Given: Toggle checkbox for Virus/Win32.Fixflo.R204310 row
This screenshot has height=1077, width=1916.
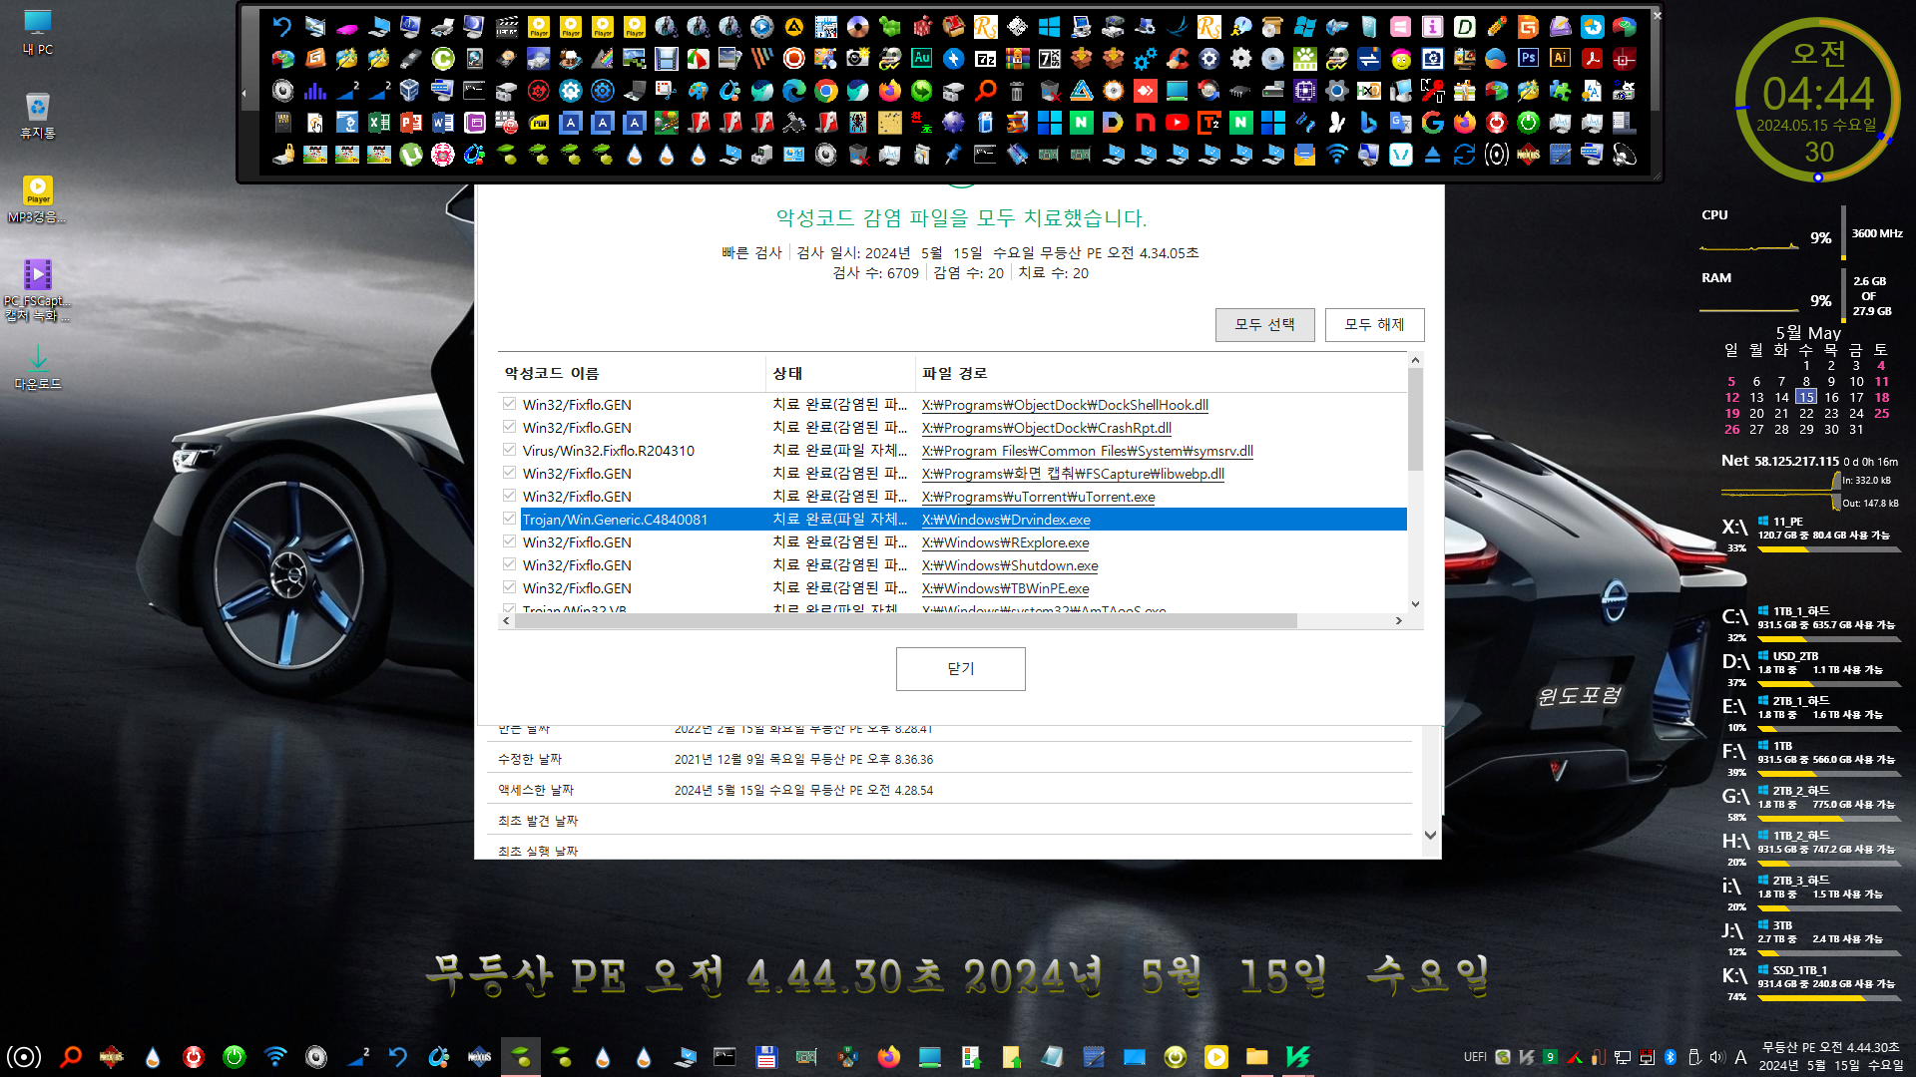Looking at the screenshot, I should pos(509,450).
